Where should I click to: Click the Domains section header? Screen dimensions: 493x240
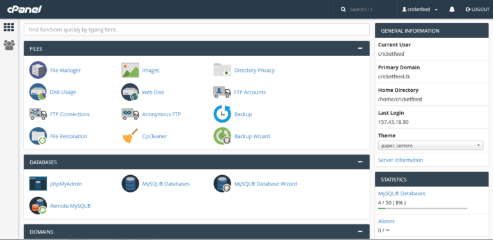click(x=196, y=232)
